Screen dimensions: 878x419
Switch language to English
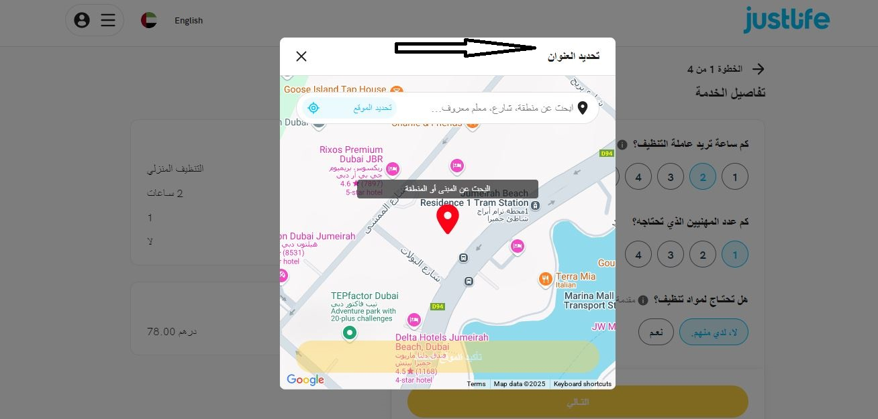tap(189, 21)
